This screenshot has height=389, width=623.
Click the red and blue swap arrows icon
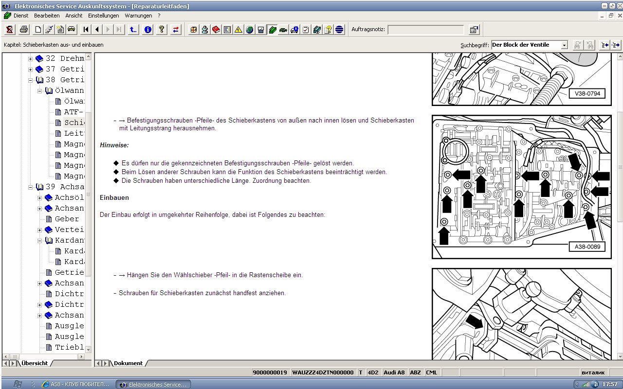coord(176,30)
